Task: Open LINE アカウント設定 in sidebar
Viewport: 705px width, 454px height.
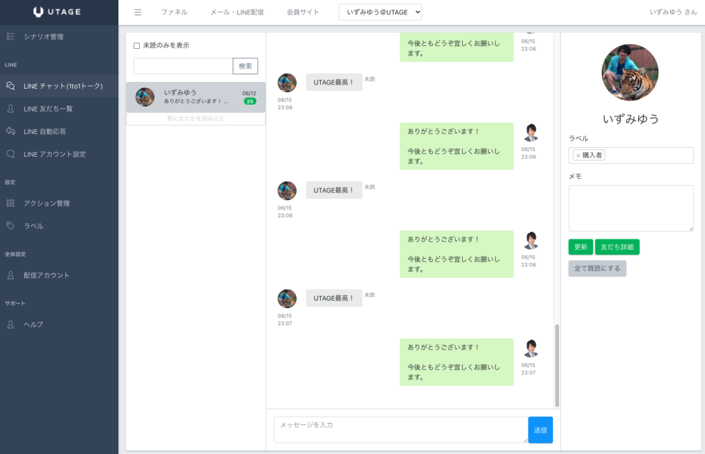Action: (x=54, y=154)
